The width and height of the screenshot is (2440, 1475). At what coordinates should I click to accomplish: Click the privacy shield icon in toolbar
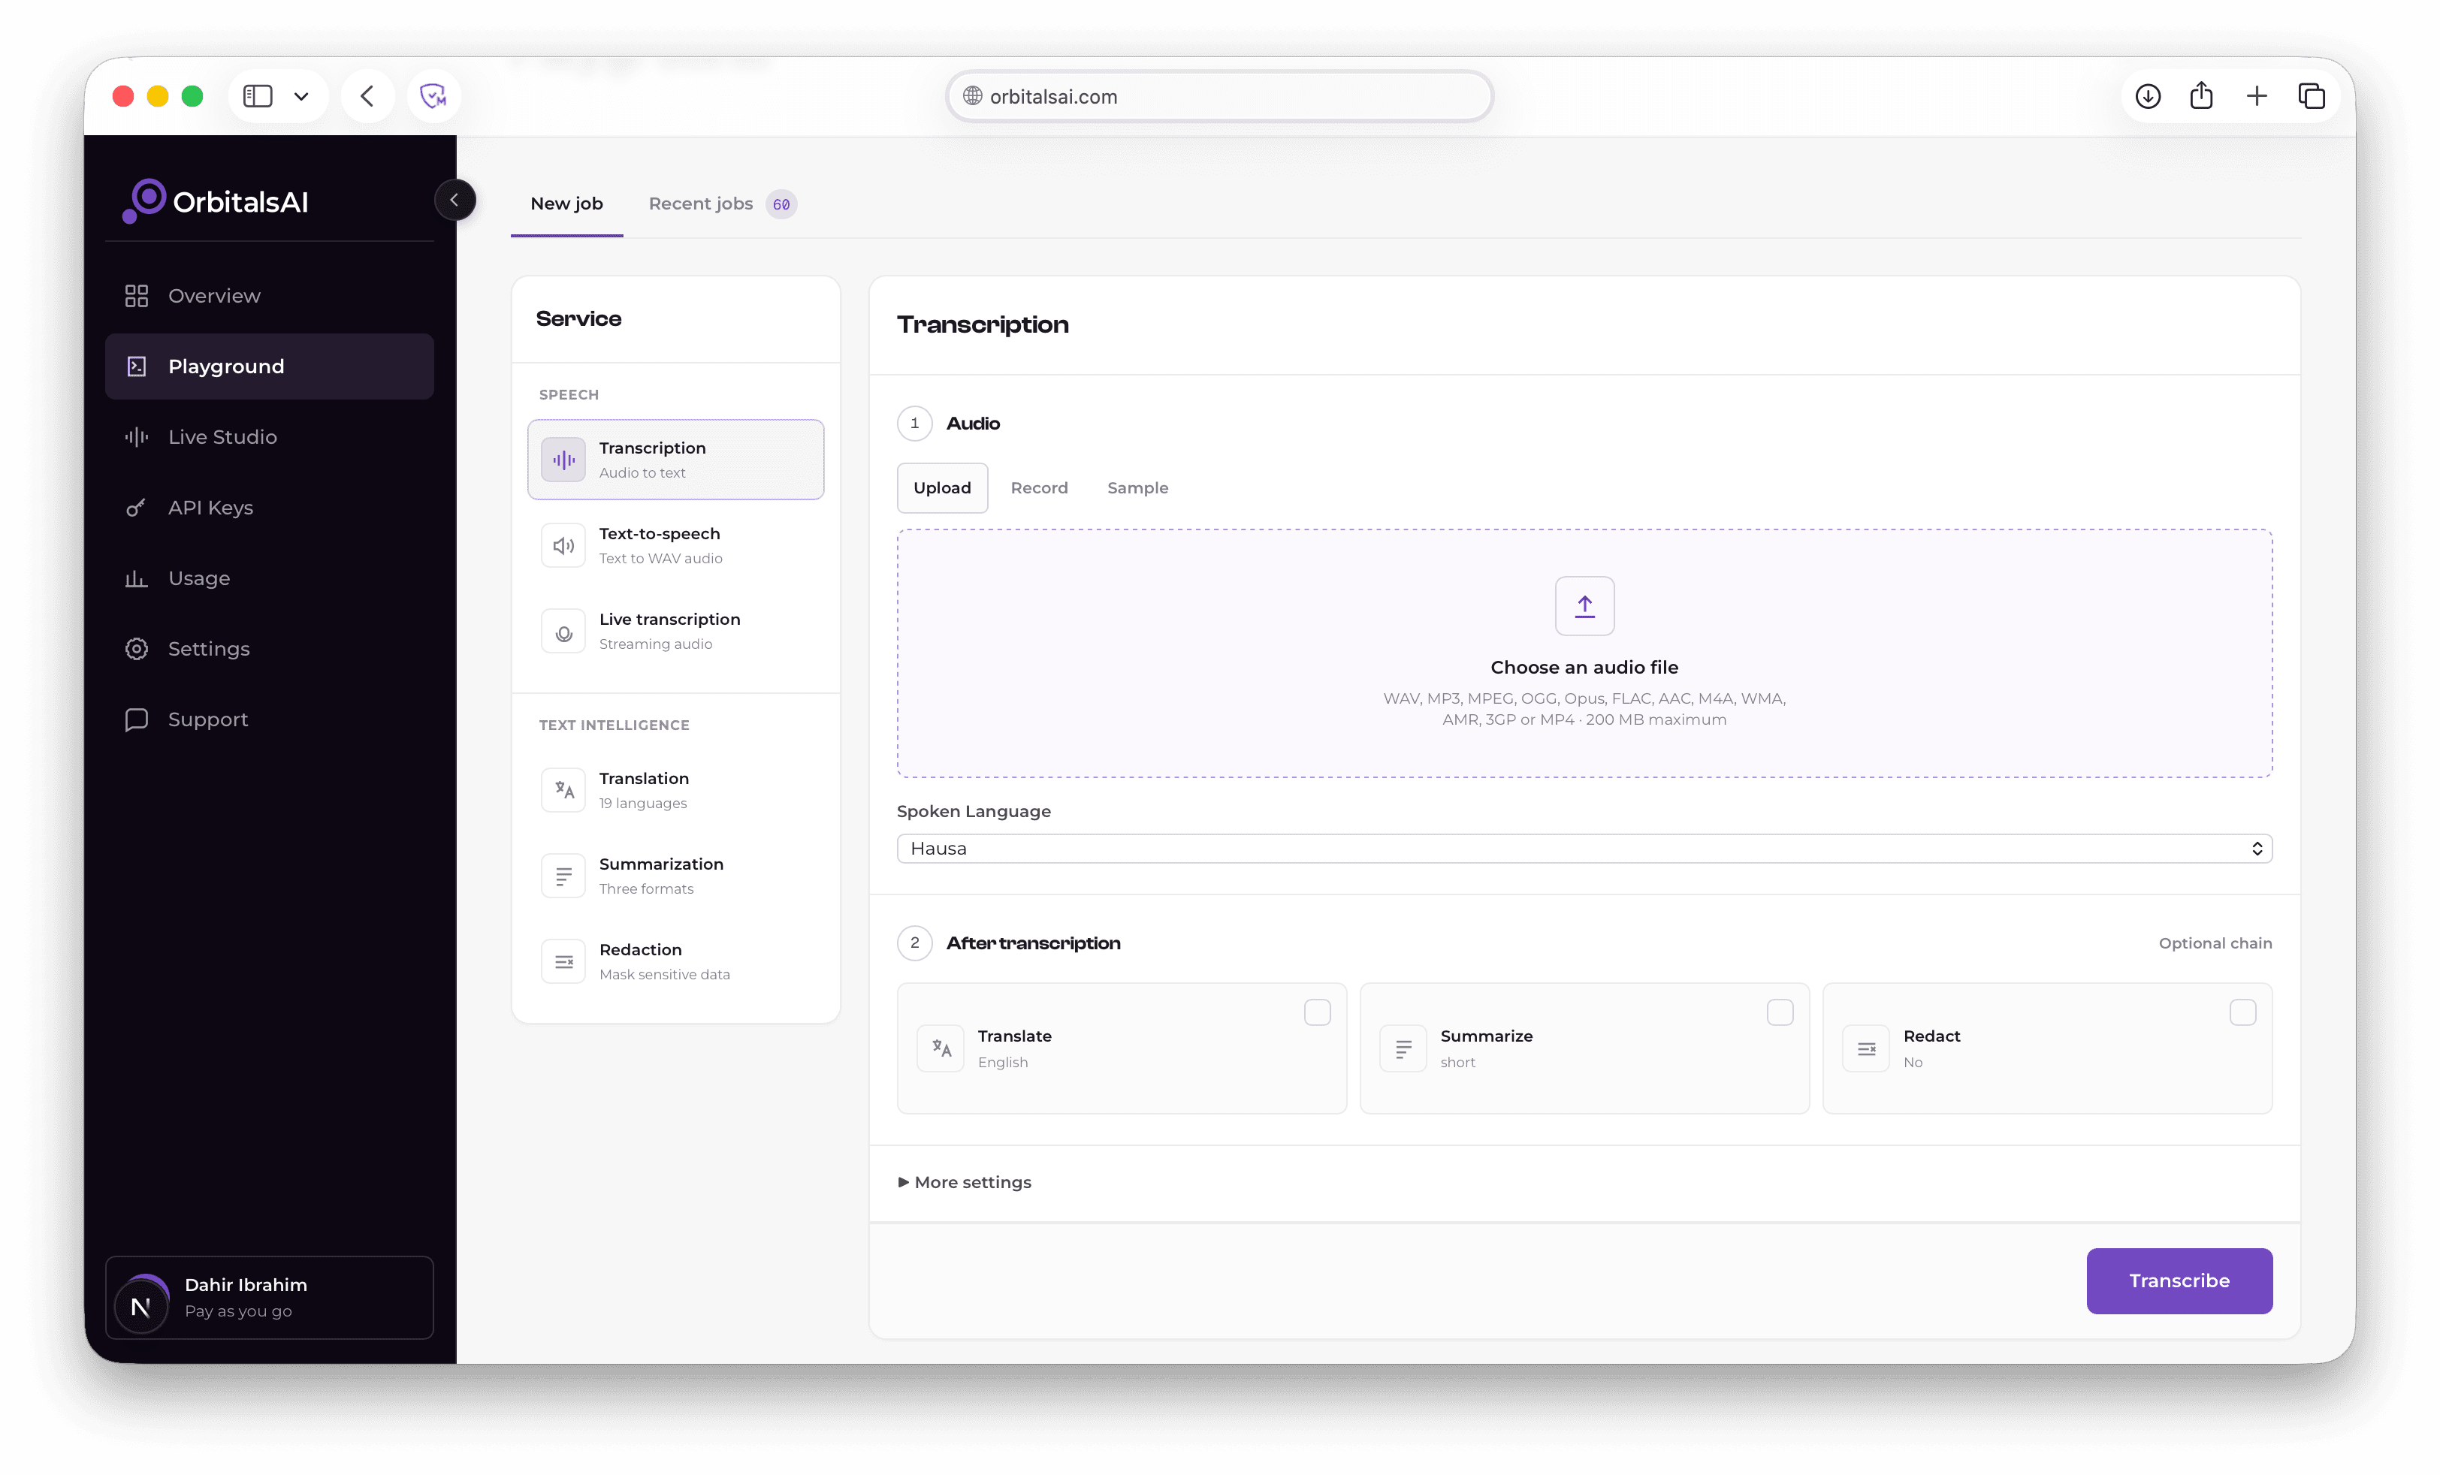433,96
